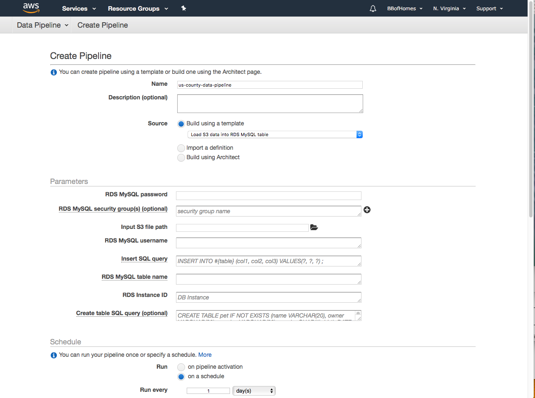The image size is (535, 398).
Task: Click the info icon in the Schedule section
Action: [x=54, y=355]
